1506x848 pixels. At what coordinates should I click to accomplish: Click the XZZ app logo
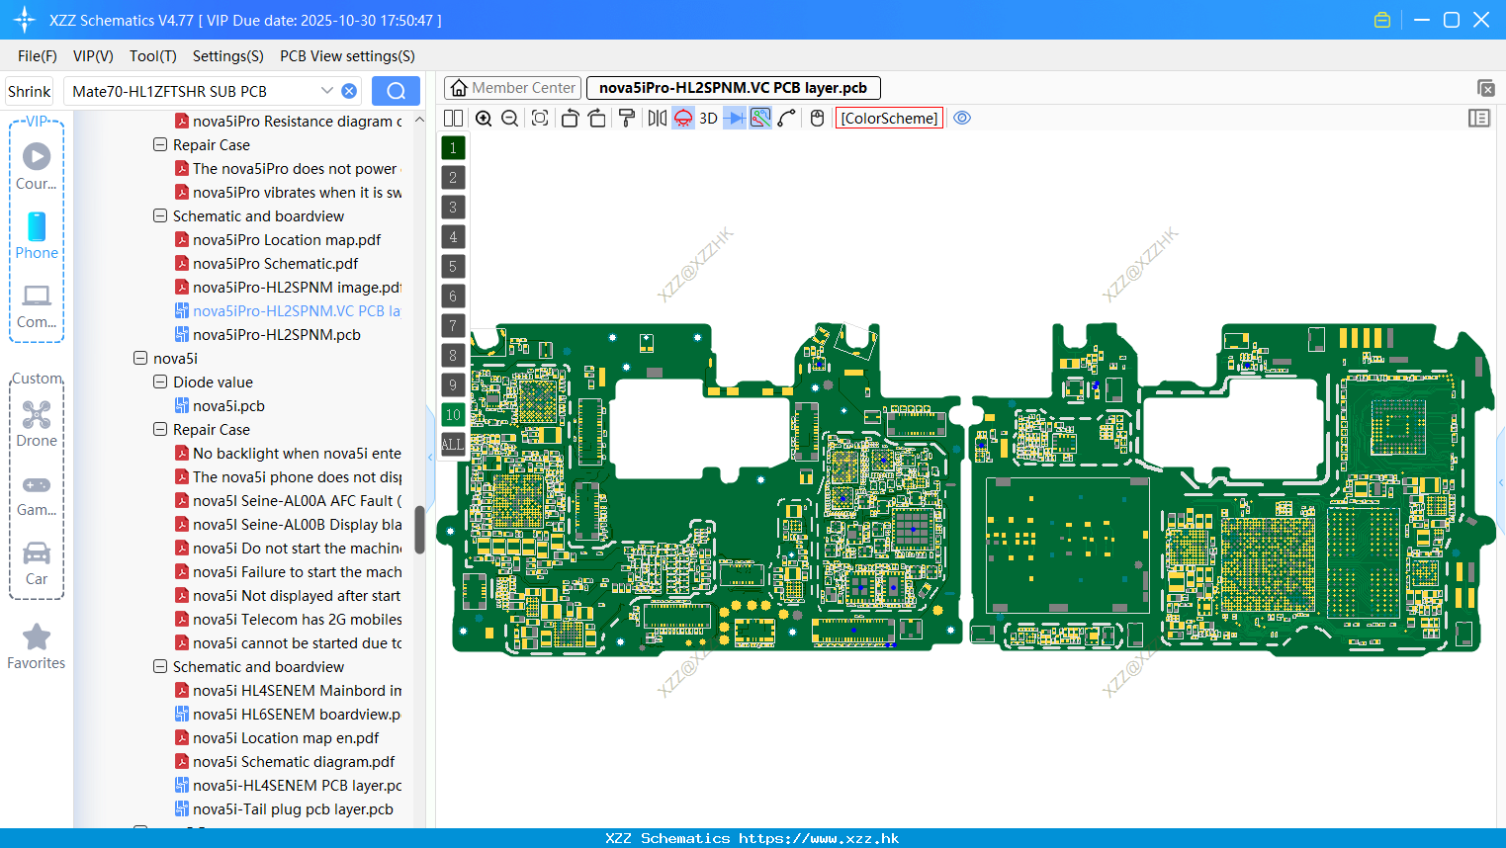tap(24, 20)
